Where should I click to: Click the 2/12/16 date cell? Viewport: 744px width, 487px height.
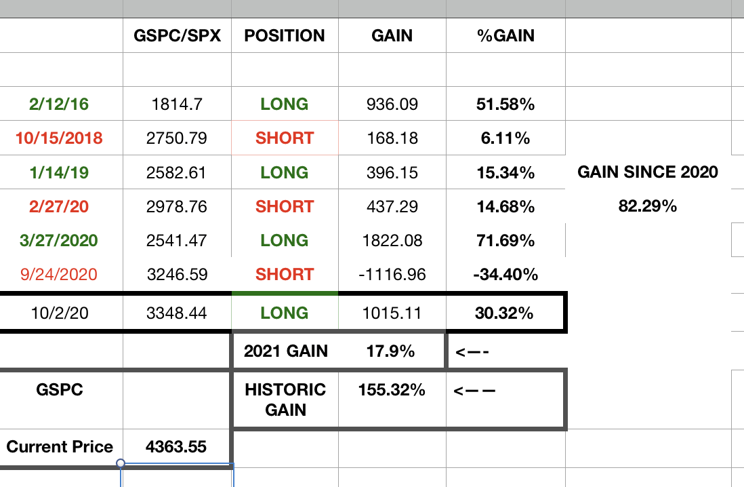[x=60, y=104]
